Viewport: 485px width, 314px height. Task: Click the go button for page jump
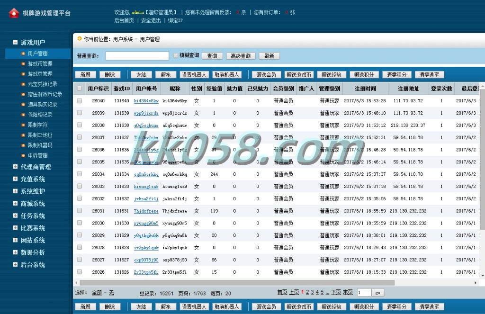[x=377, y=293]
